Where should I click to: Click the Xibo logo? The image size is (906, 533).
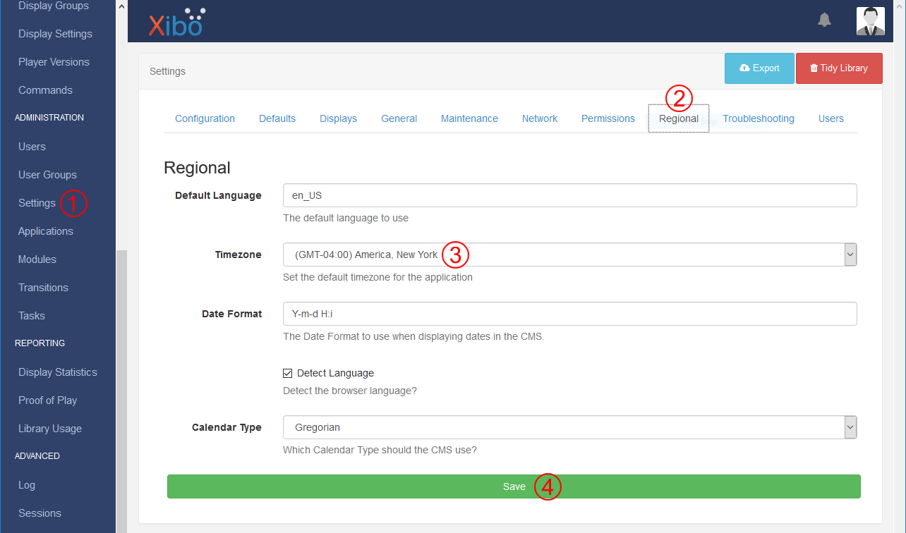pos(176,22)
